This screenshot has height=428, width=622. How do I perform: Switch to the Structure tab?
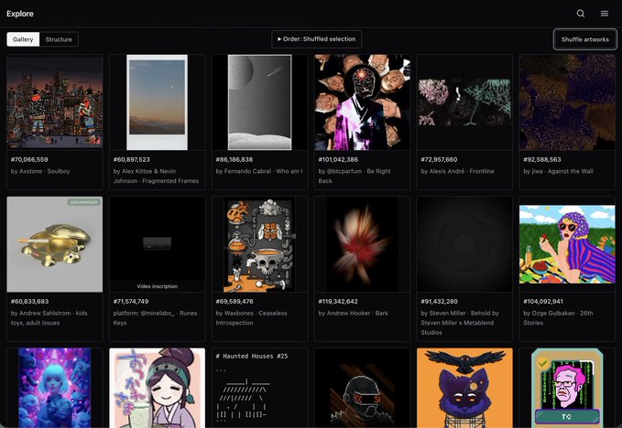click(59, 39)
